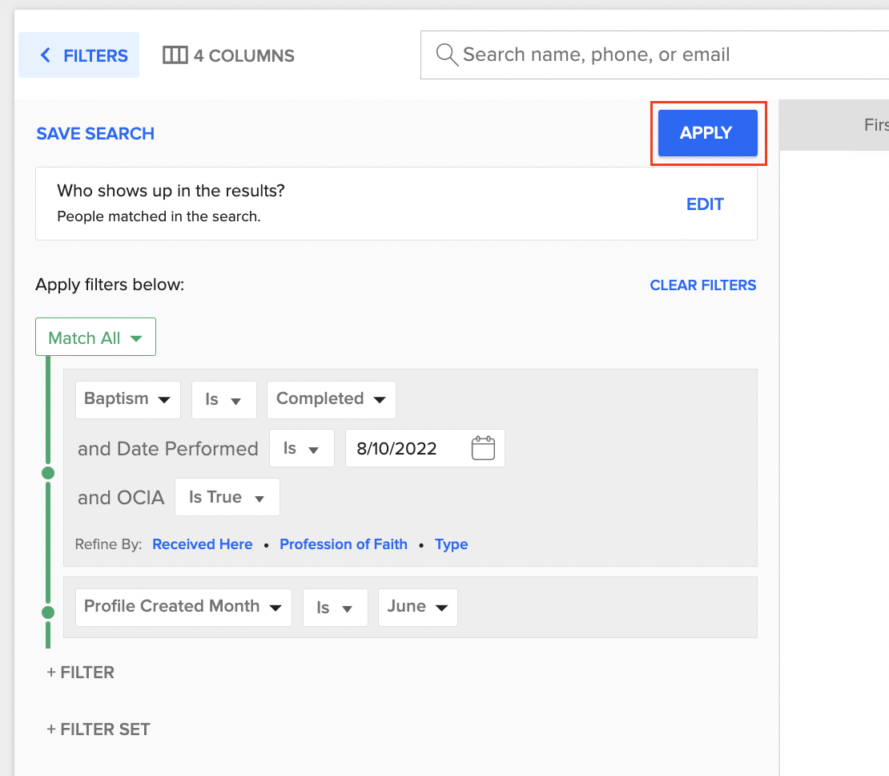Click the magnifying glass search icon
This screenshot has width=889, height=776.
(x=446, y=55)
